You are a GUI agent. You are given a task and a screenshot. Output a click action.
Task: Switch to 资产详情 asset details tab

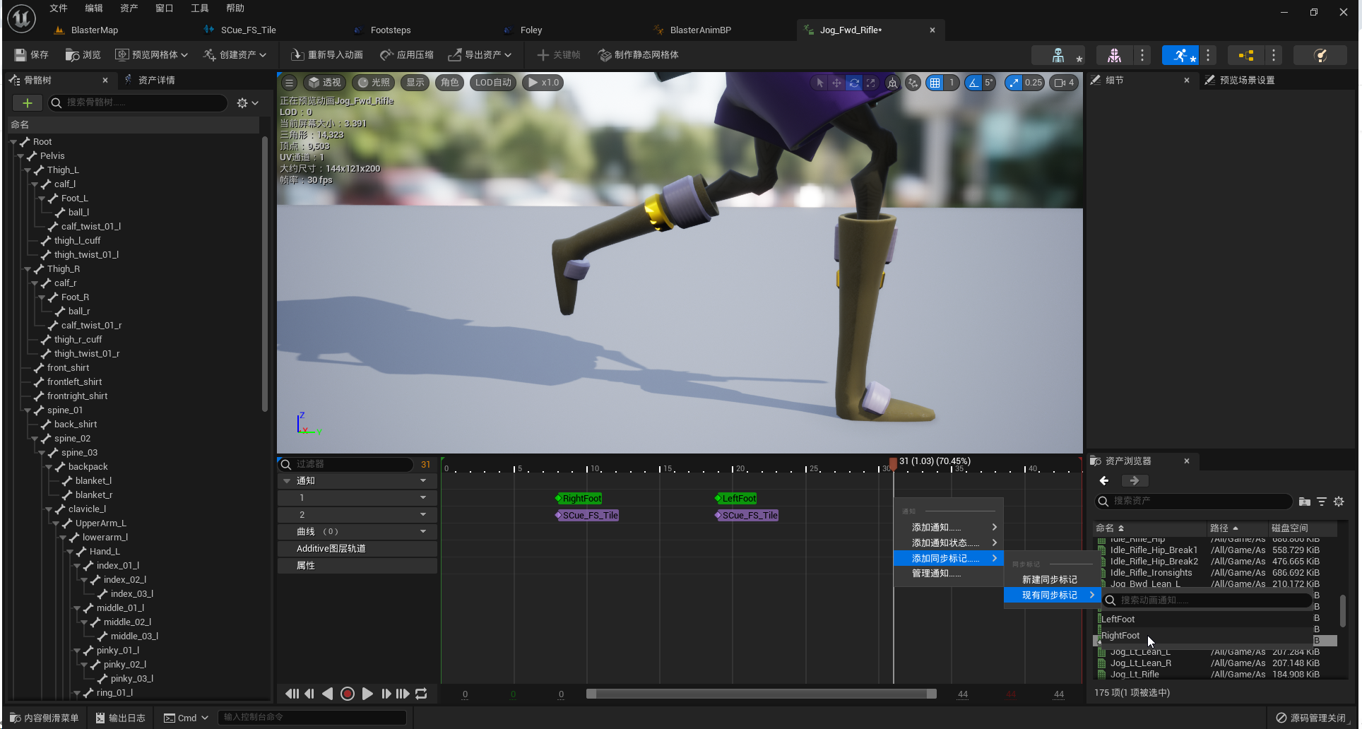pos(156,81)
